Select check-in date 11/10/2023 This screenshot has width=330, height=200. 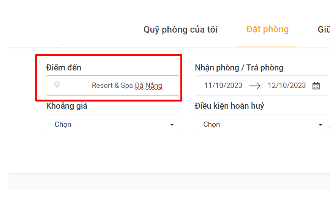click(223, 86)
